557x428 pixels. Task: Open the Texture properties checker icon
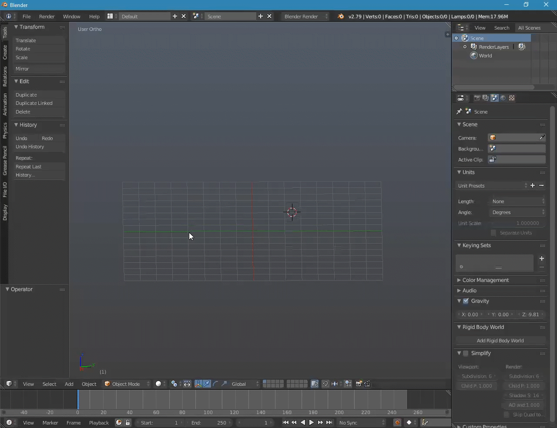pos(512,98)
